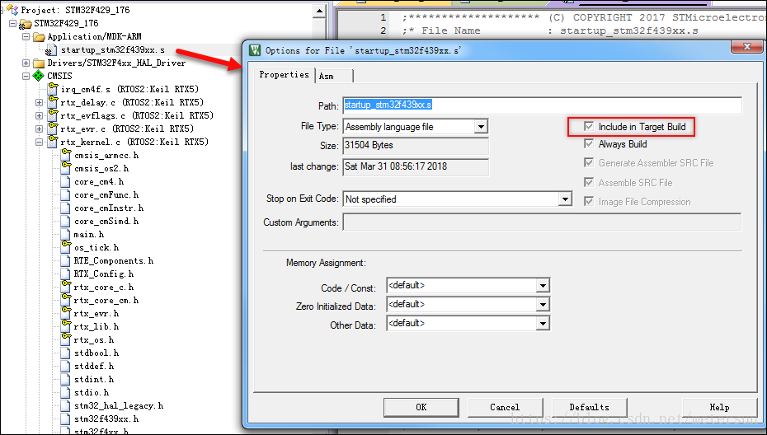
Task: Toggle the Generate Assembler SRC File checkbox
Action: pyautogui.click(x=589, y=163)
